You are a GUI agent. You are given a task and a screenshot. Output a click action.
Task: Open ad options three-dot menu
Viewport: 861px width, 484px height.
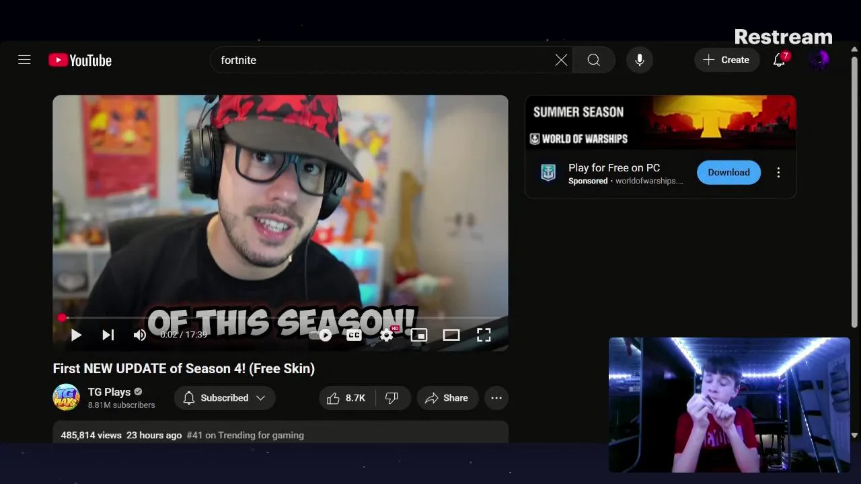click(x=778, y=173)
